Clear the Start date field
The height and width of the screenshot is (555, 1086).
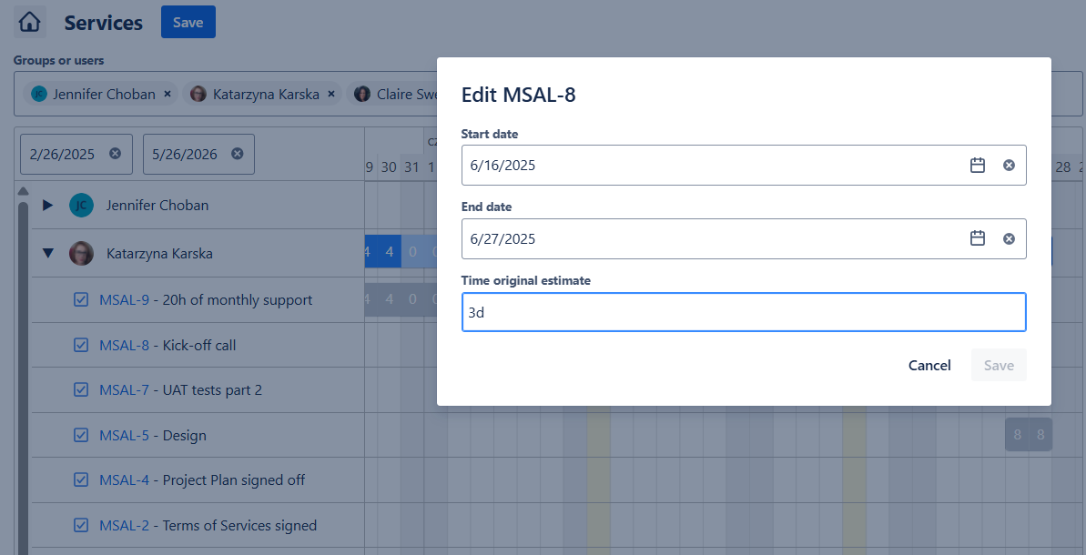point(1009,166)
